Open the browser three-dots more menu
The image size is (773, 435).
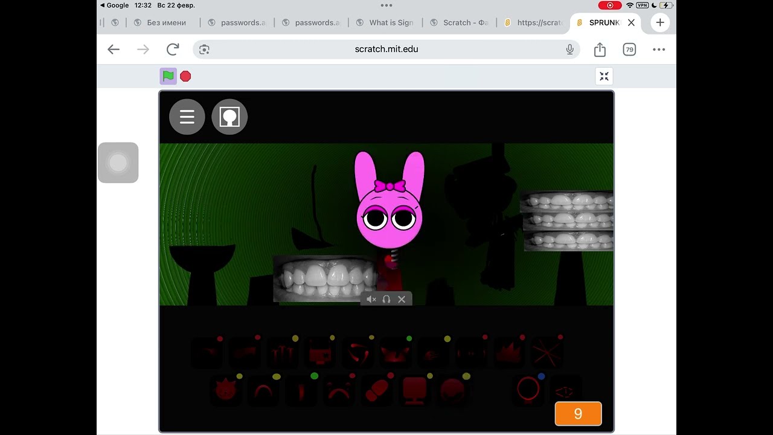coord(659,50)
